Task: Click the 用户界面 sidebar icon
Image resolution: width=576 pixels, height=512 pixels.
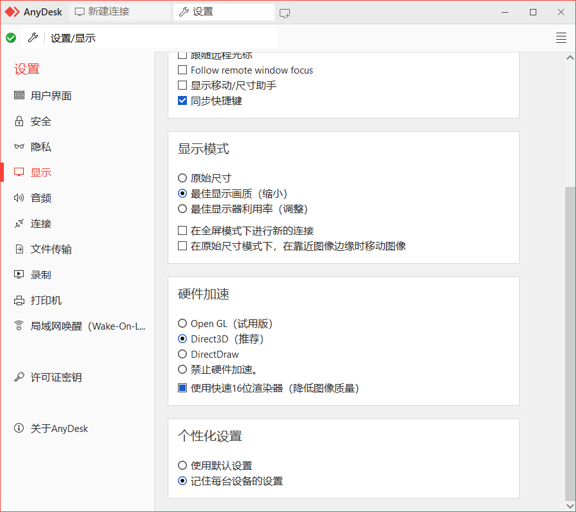Action: click(19, 95)
